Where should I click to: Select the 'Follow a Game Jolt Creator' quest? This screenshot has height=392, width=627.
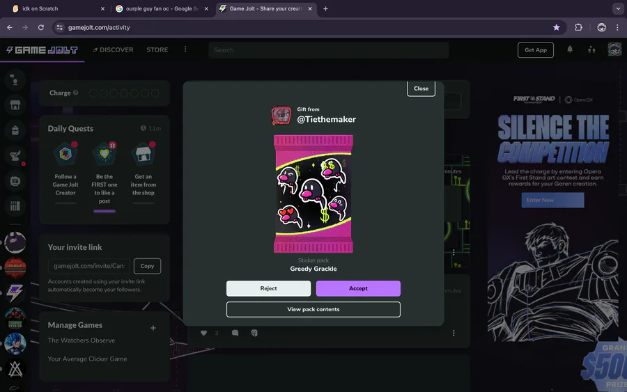click(x=65, y=173)
